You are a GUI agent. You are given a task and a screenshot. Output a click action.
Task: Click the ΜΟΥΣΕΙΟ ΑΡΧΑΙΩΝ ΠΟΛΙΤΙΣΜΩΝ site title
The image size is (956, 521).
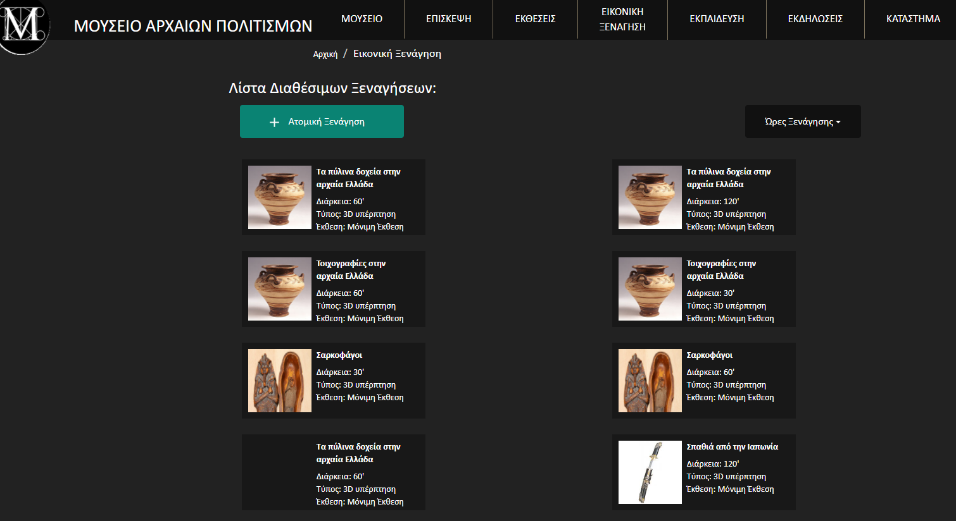193,26
